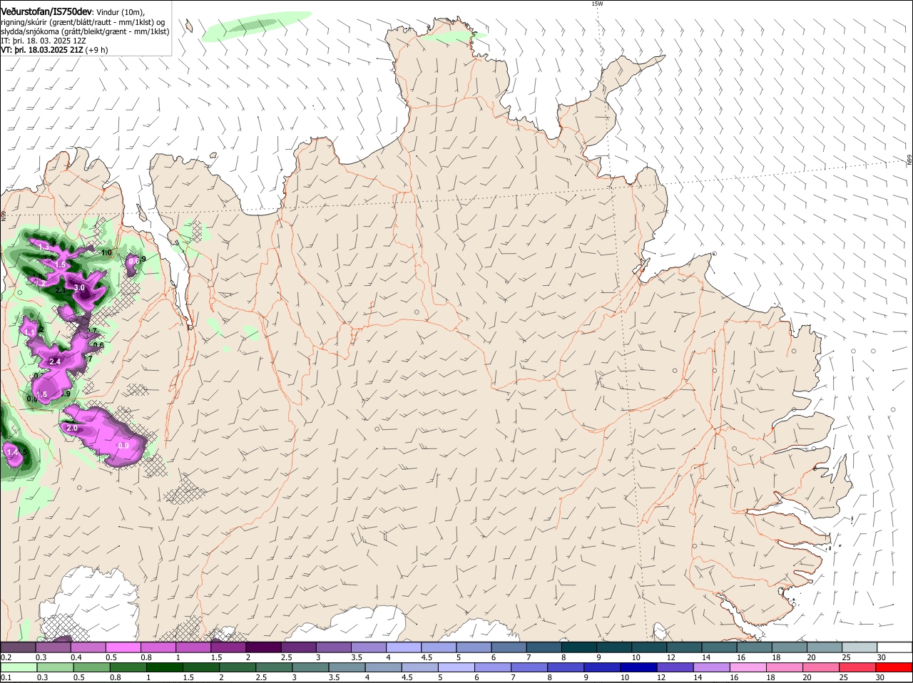Screen dimensions: 913x683
Task: Click the 'rigning/skúrir (grænt/blátt/rautt' legend line
Action: coord(83,21)
